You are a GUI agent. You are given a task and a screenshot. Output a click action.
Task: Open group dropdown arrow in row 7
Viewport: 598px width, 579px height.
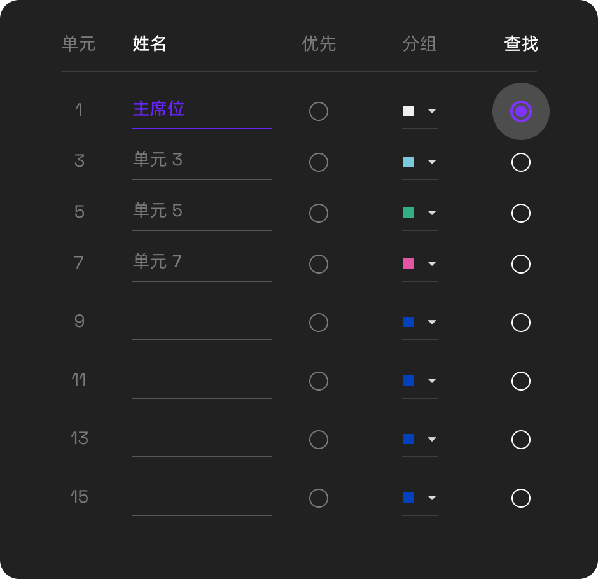click(x=432, y=263)
